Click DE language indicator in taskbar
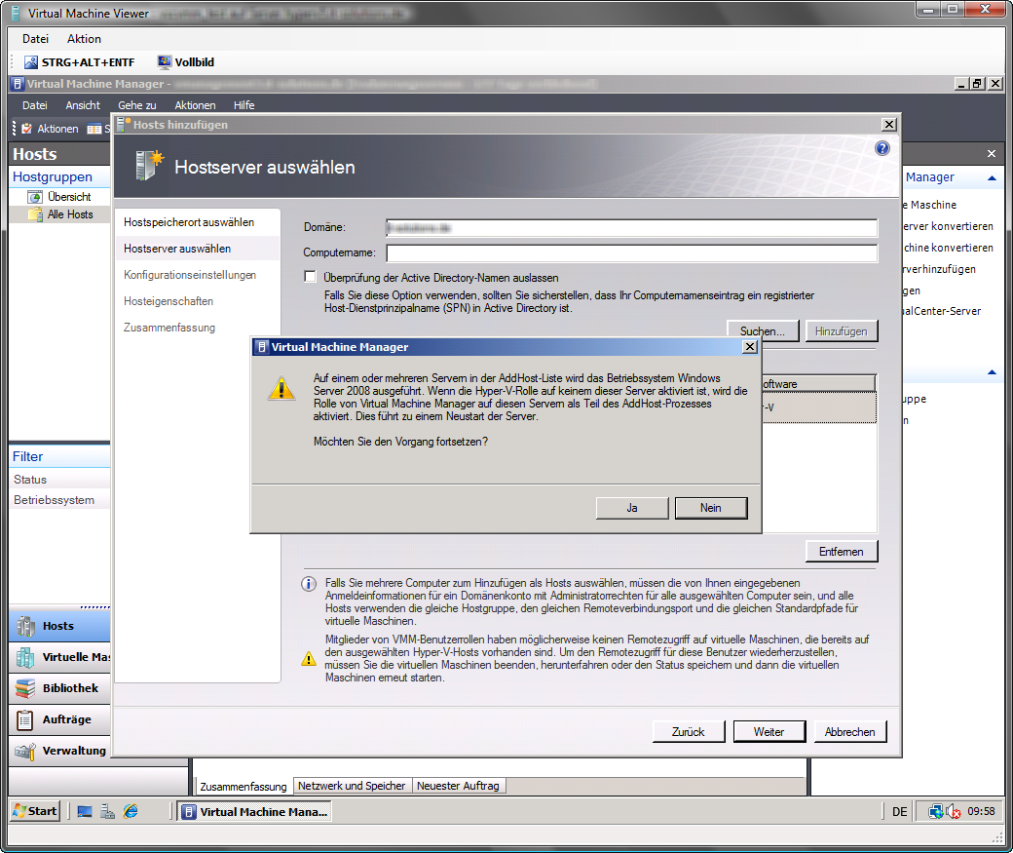This screenshot has height=853, width=1013. click(x=899, y=812)
